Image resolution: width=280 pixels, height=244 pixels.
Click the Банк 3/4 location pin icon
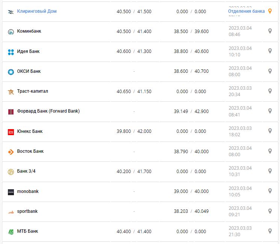tap(269, 171)
